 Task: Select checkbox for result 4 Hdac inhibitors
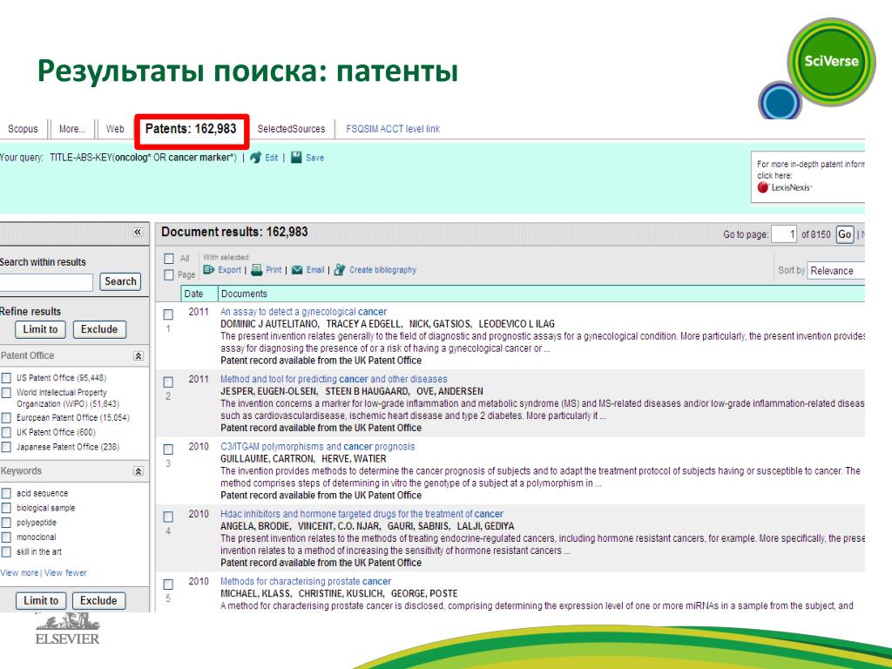point(168,517)
